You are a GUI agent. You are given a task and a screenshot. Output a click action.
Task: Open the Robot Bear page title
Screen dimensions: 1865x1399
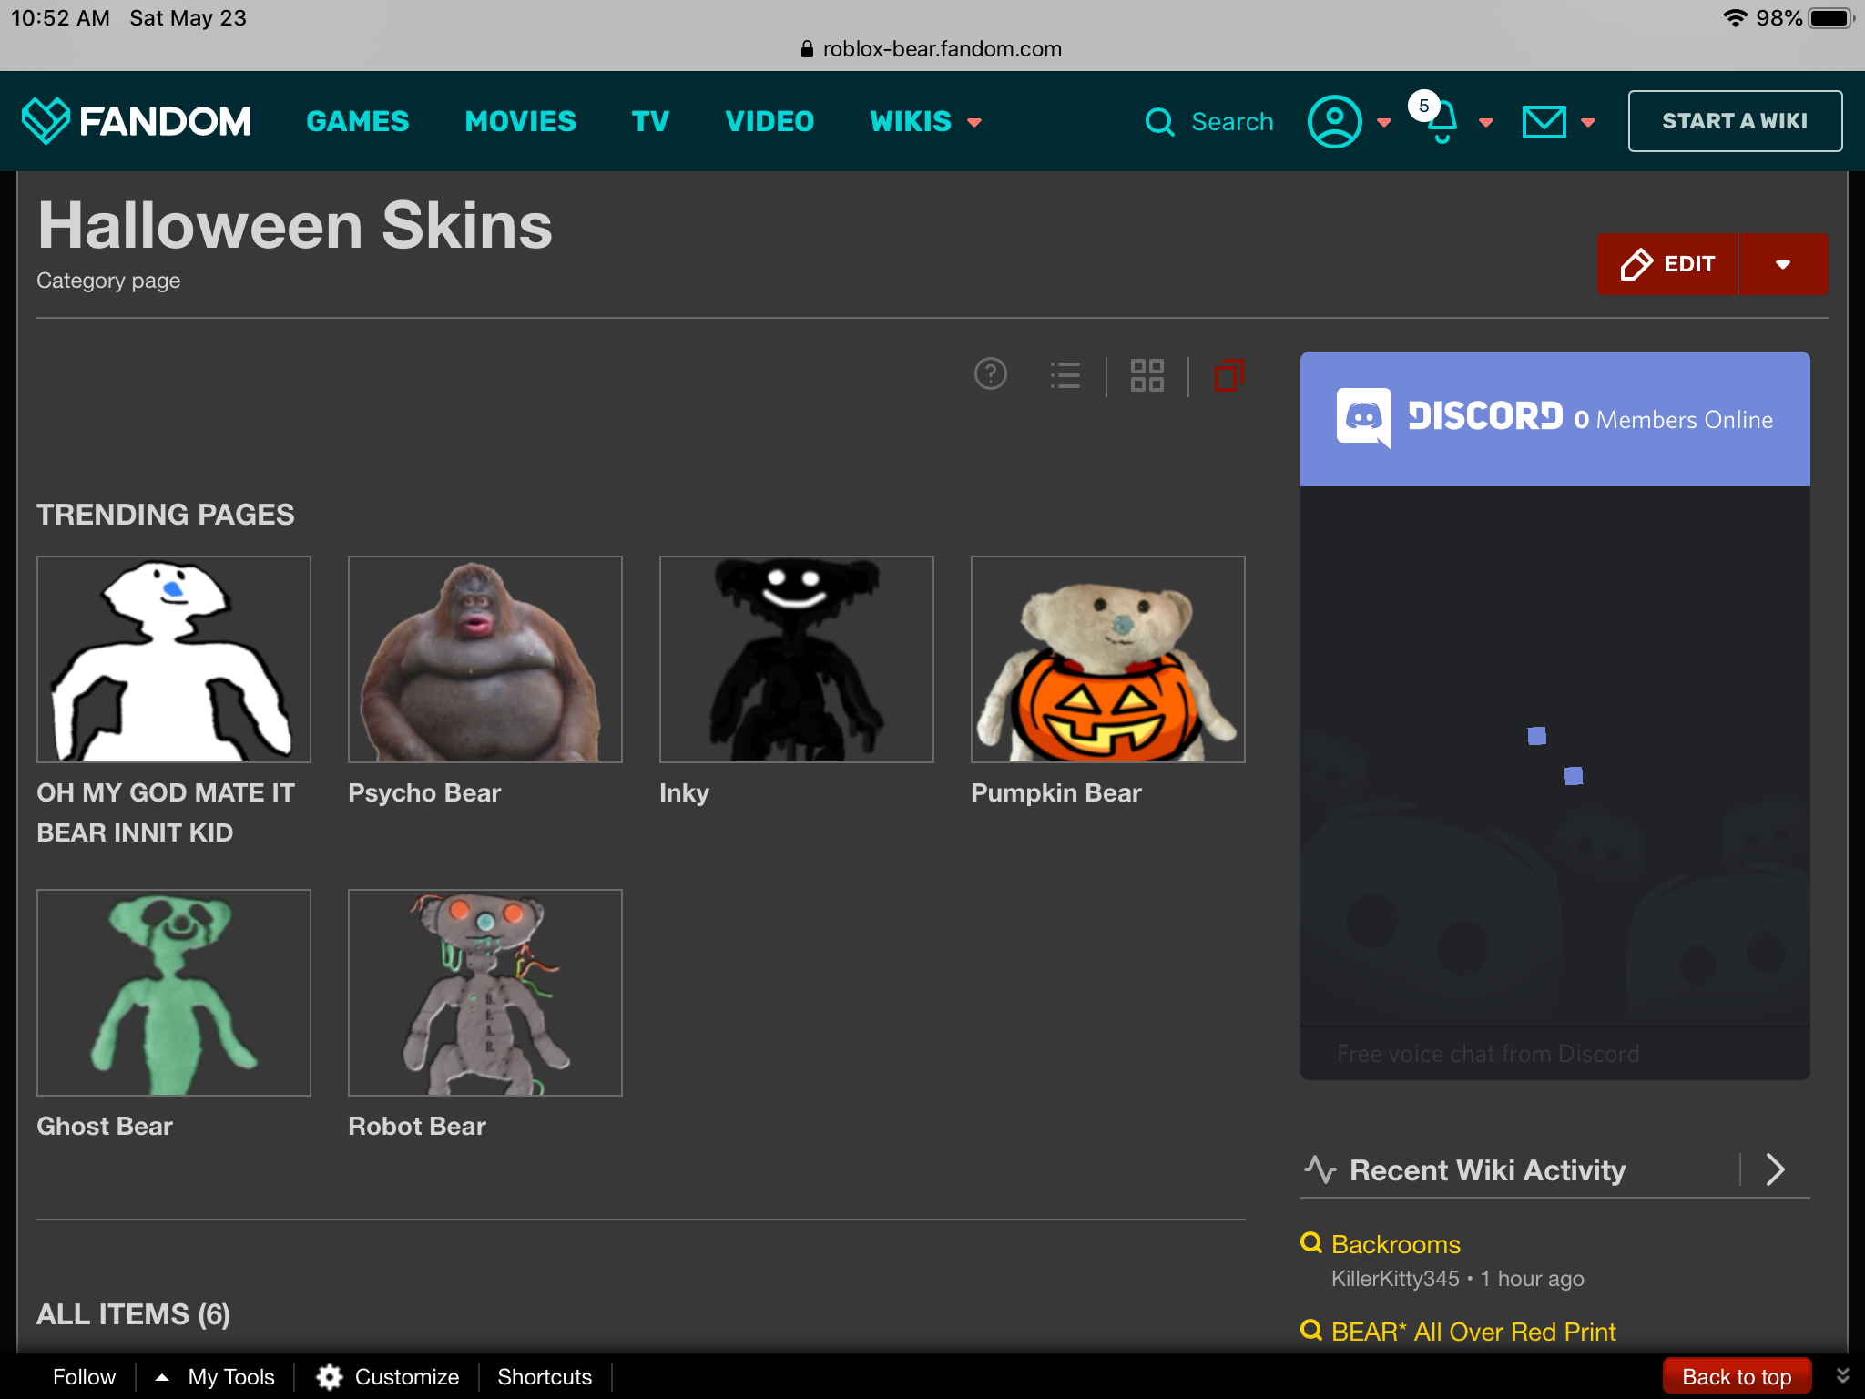click(x=417, y=1126)
